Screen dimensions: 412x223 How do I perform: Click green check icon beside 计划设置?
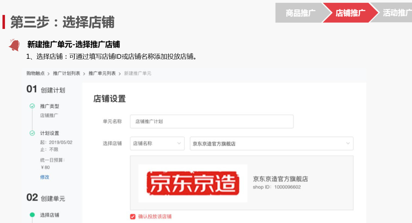[32, 133]
